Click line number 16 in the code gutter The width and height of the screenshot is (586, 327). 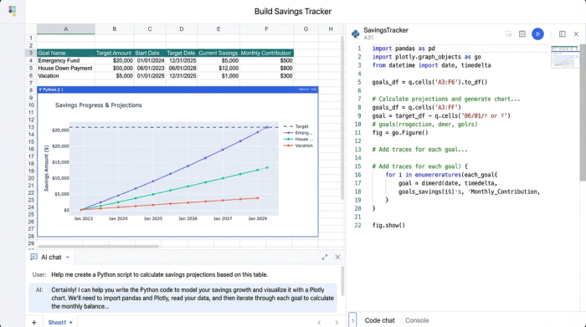[357, 175]
